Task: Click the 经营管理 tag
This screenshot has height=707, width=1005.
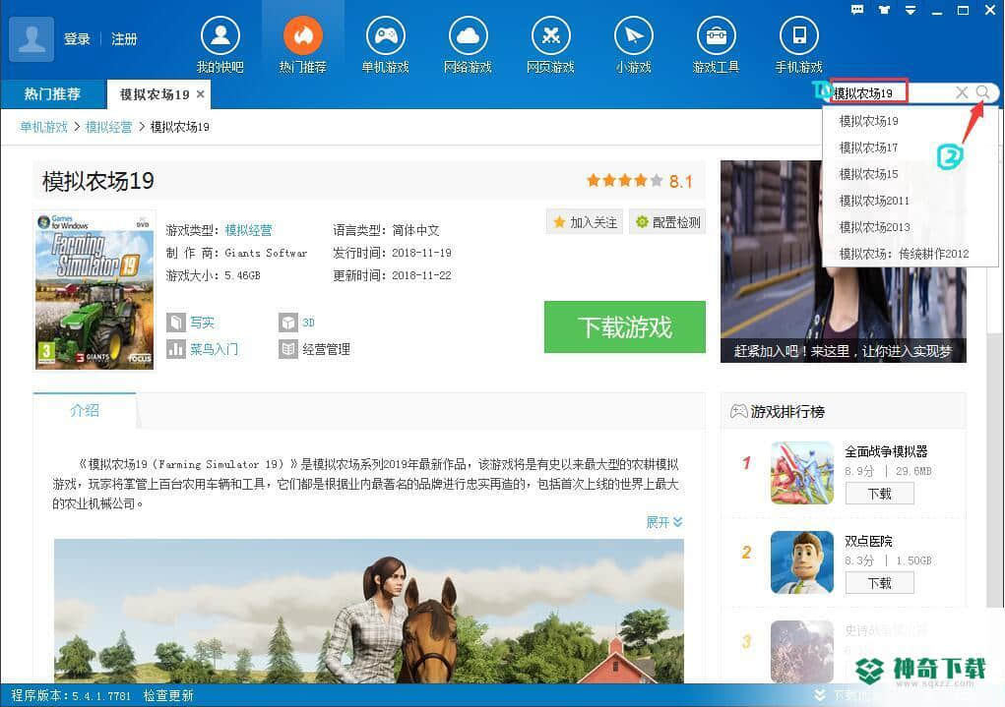Action: (x=326, y=349)
